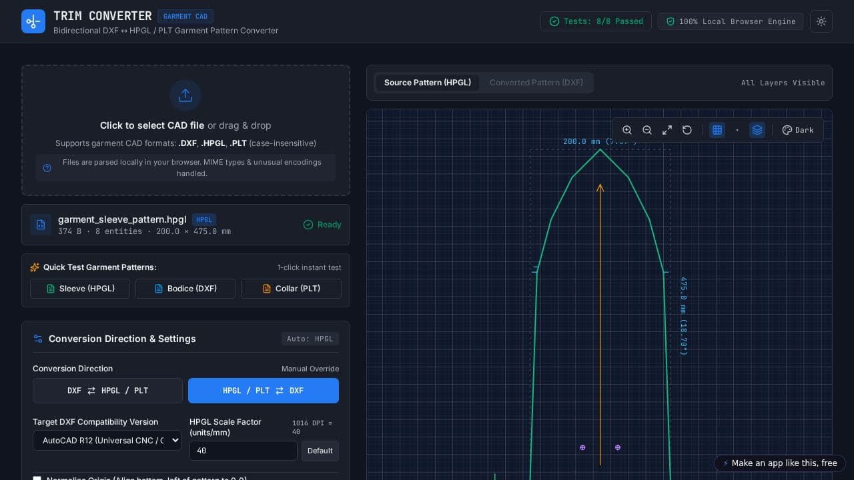Select HPGL / PLT to DXF direction
Image resolution: width=854 pixels, height=480 pixels.
(264, 391)
